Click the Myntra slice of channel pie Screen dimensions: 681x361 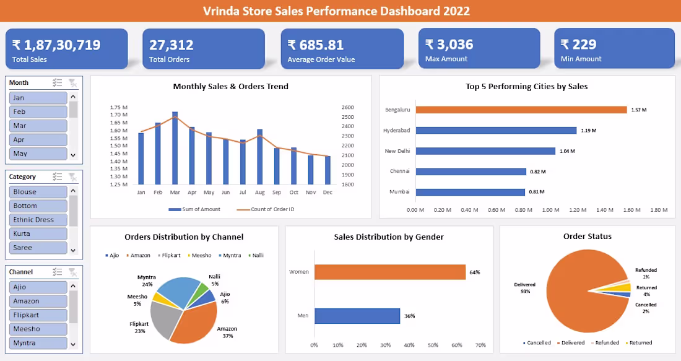coord(178,291)
